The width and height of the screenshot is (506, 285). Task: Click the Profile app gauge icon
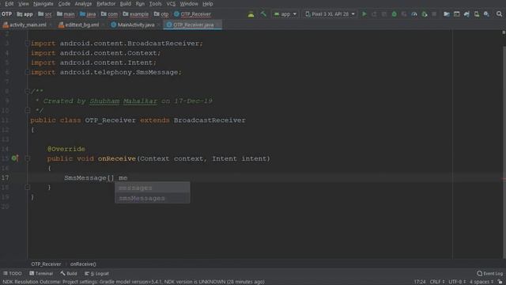coord(414,14)
